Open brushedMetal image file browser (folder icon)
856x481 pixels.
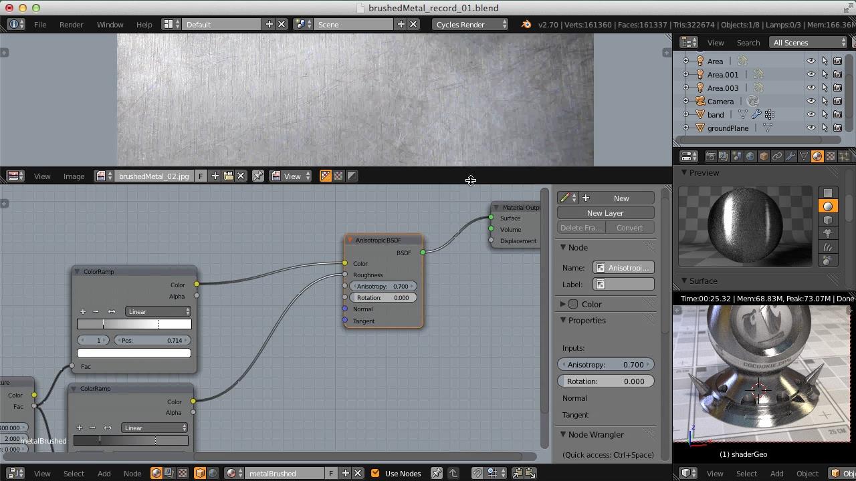point(228,176)
